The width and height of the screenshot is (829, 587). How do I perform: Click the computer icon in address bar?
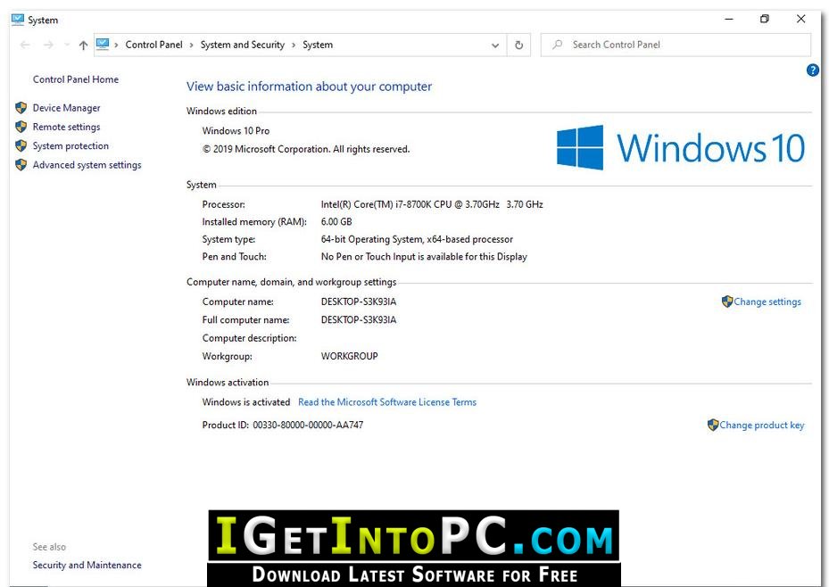pos(103,45)
